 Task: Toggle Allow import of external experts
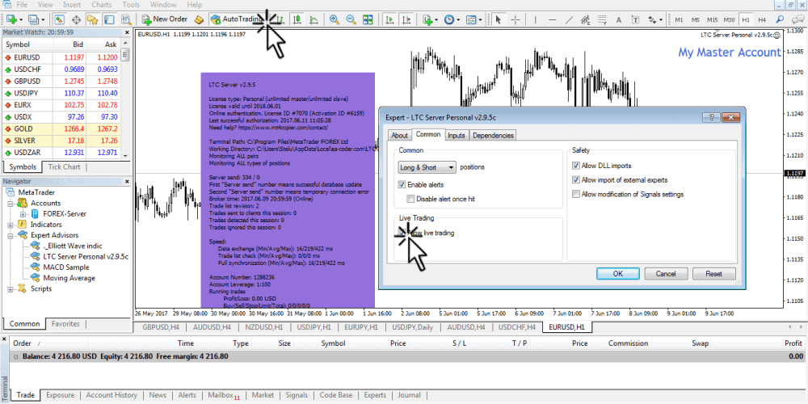click(575, 180)
